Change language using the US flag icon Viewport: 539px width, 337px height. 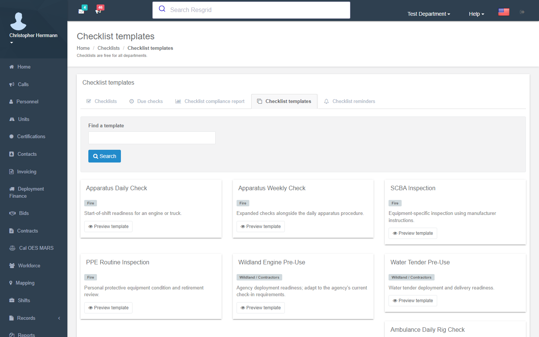click(504, 12)
